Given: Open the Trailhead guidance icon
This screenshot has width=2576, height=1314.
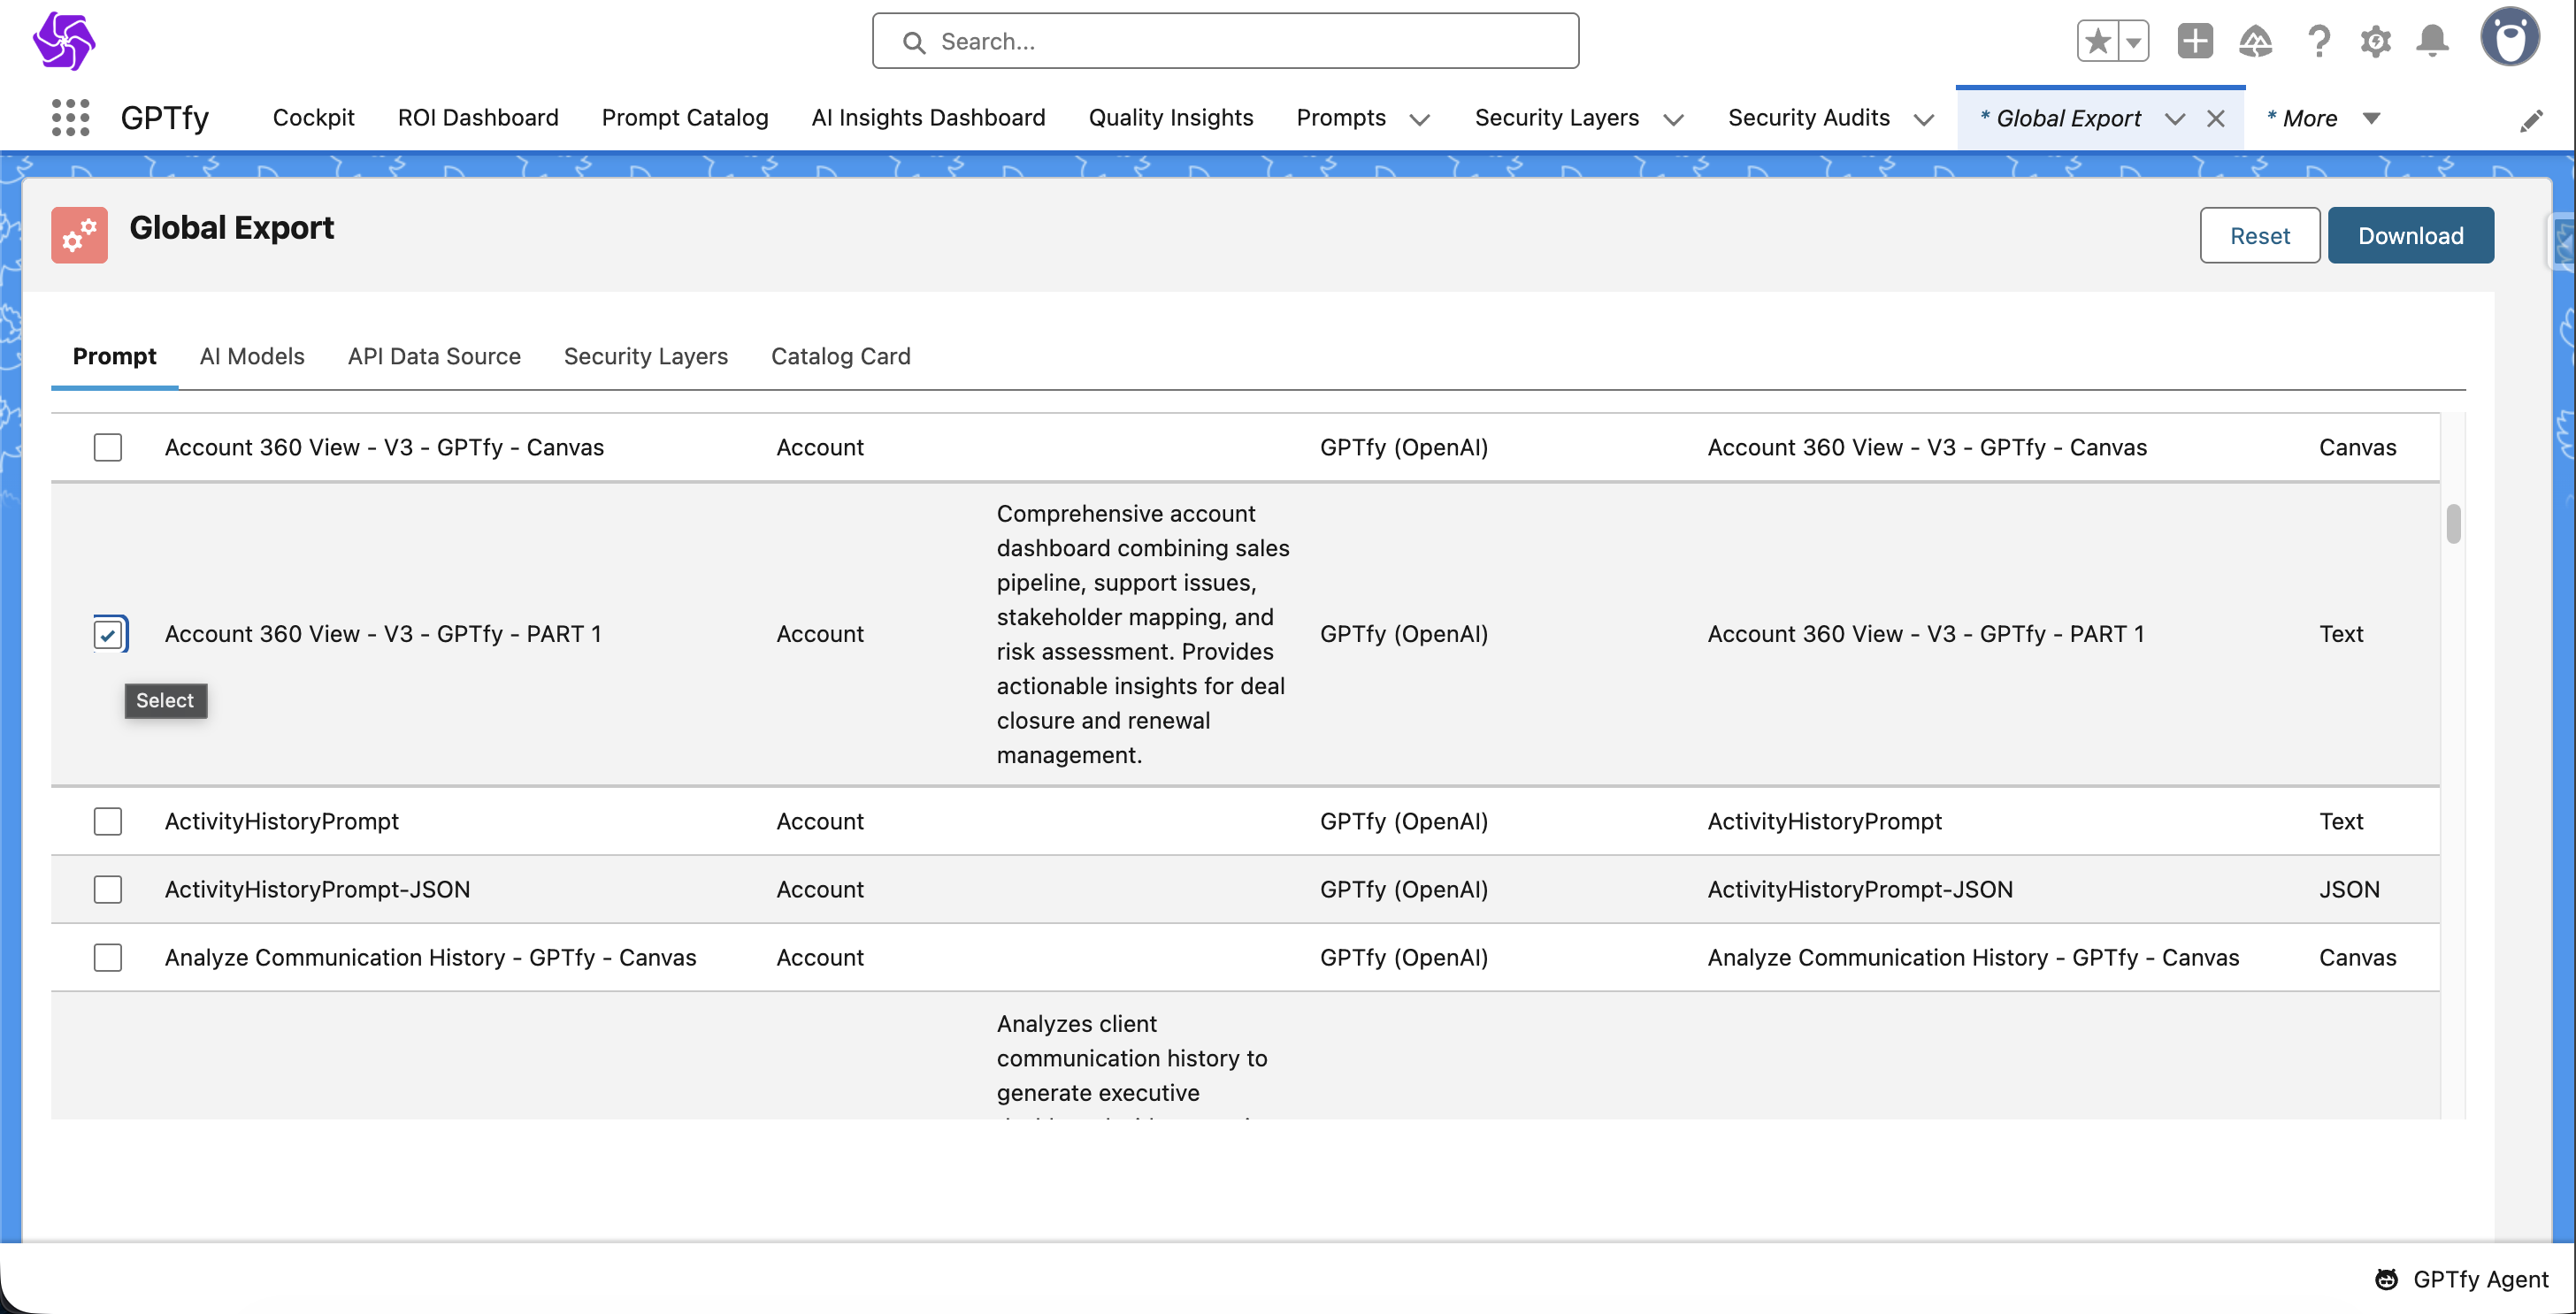Looking at the screenshot, I should pos(2255,42).
